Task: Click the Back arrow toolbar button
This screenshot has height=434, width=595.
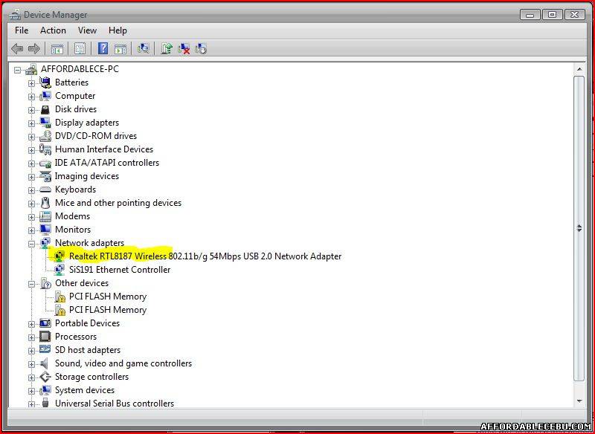Action: (16, 48)
